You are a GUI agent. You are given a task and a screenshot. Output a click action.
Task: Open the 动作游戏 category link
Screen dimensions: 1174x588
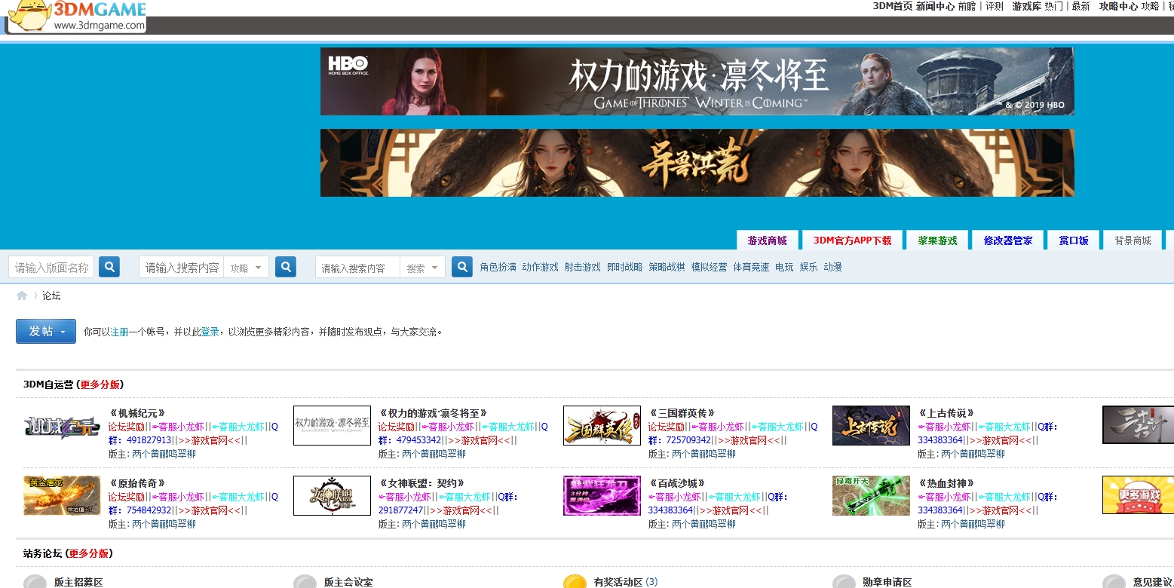coord(541,267)
